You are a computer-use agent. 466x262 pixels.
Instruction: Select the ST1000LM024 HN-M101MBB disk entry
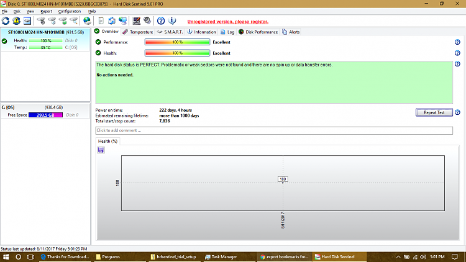tap(45, 40)
